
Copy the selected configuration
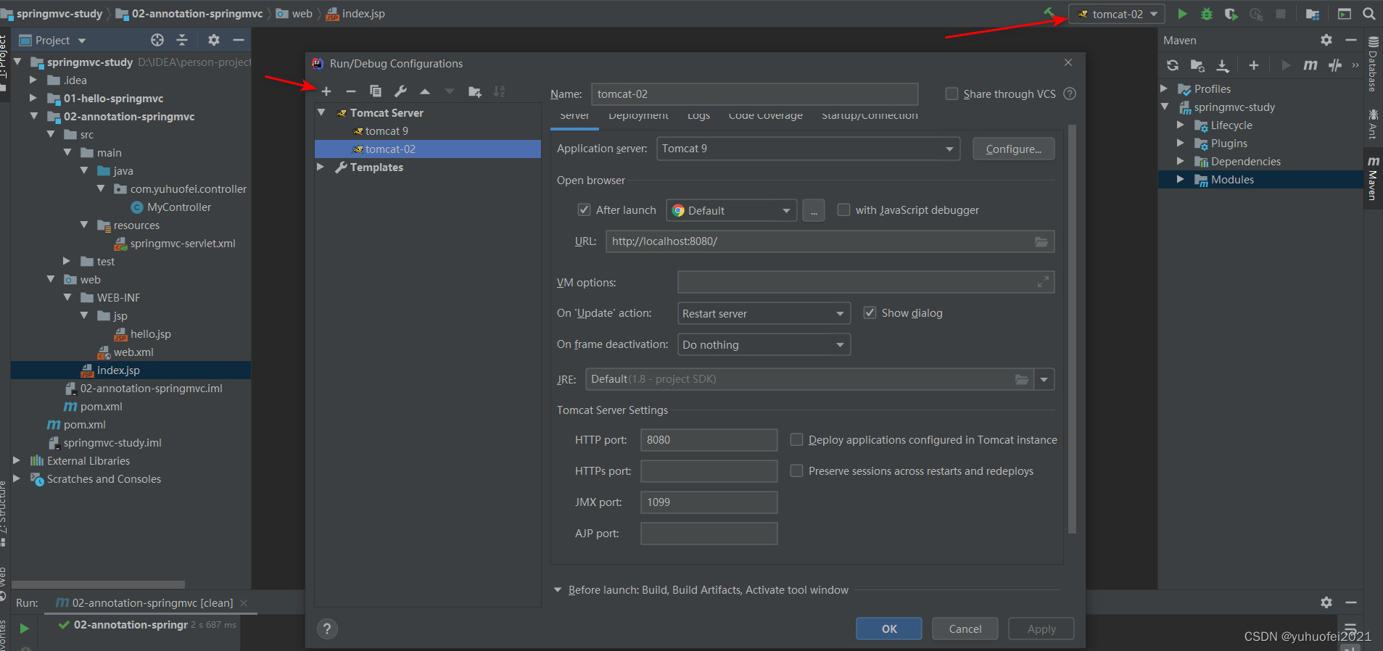(376, 91)
